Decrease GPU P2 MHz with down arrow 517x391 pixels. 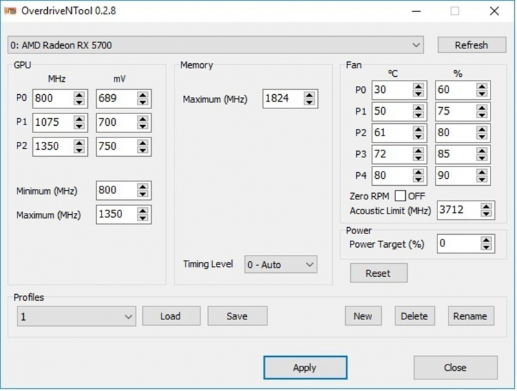(x=79, y=150)
